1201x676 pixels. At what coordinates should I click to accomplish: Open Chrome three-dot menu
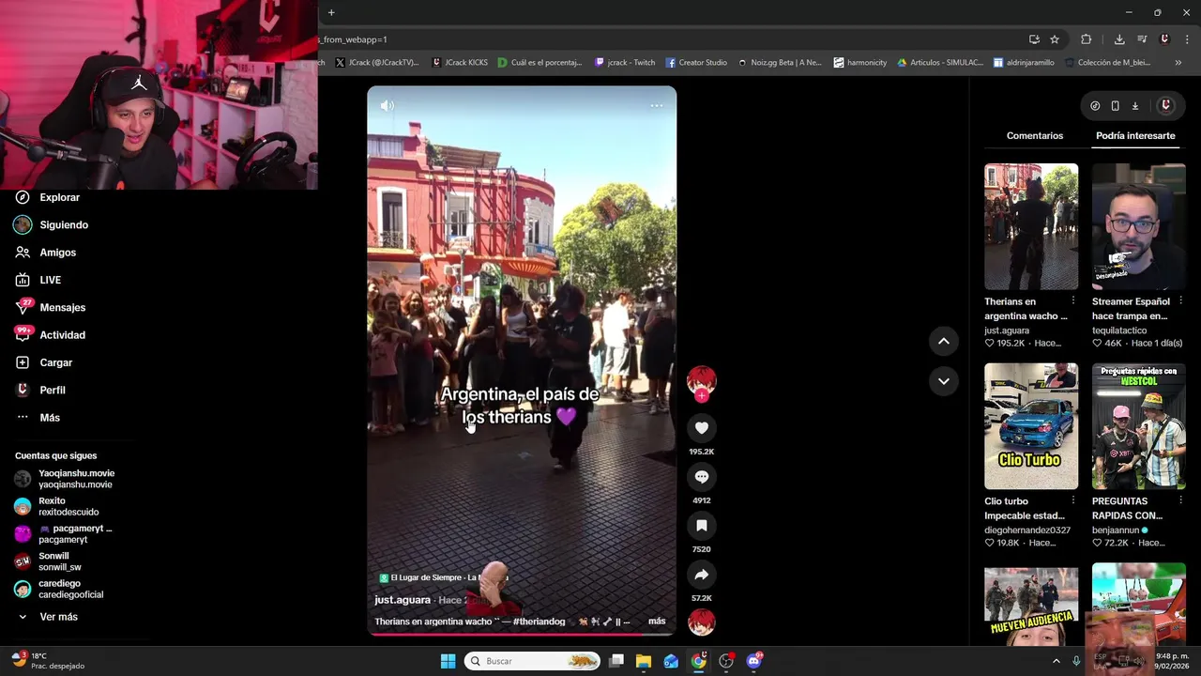click(1188, 39)
